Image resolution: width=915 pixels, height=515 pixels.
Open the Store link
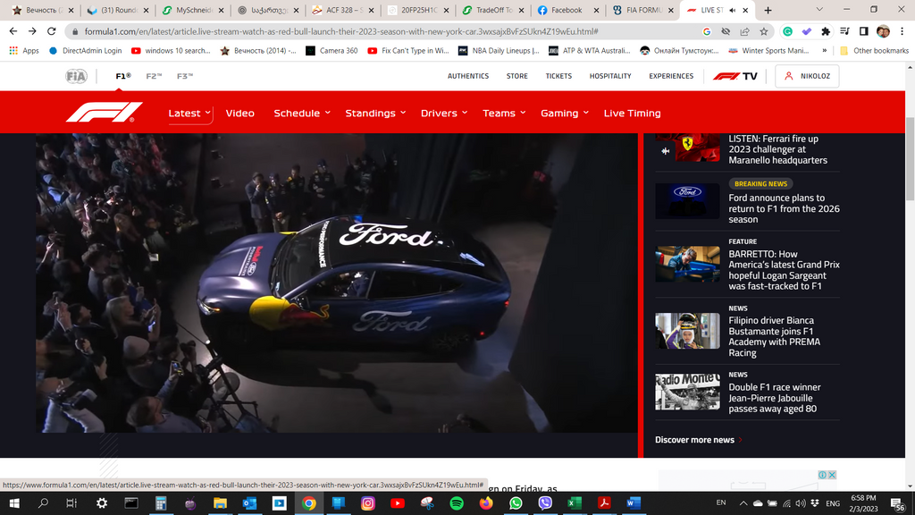517,76
